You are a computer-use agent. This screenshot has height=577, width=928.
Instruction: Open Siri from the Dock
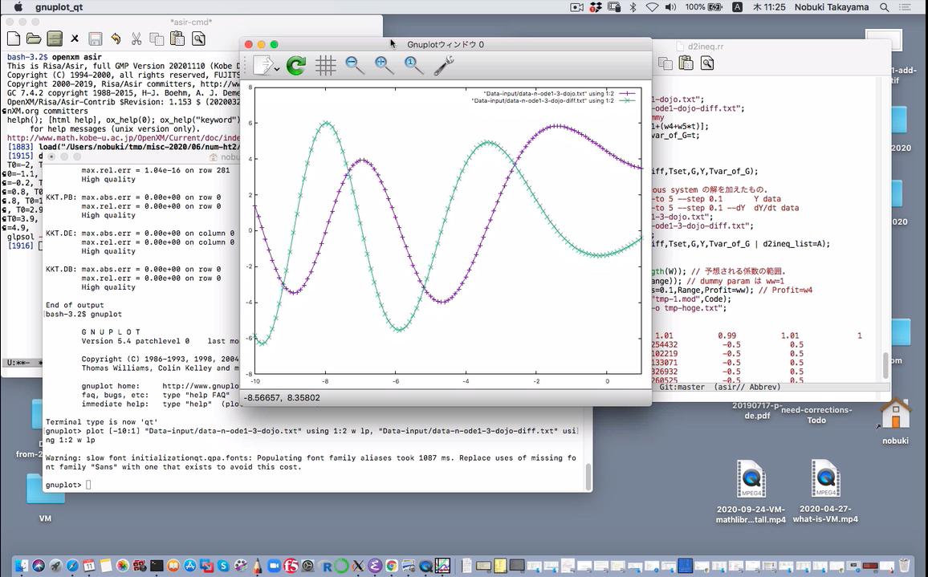tap(39, 565)
